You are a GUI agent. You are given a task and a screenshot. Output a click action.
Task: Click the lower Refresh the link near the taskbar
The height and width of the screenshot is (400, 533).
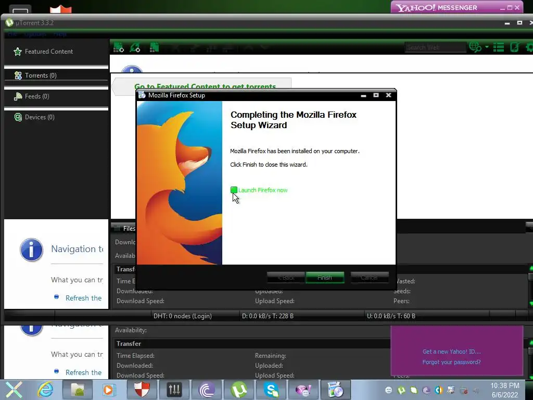pos(83,372)
